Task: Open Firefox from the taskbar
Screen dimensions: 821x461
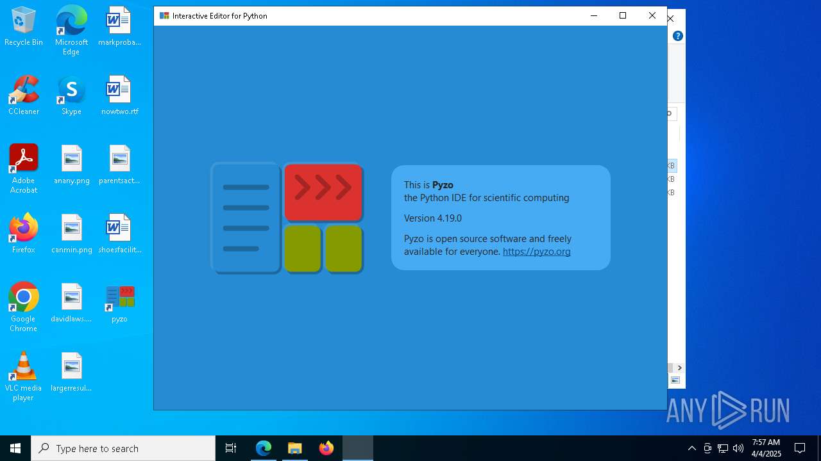Action: pyautogui.click(x=326, y=448)
